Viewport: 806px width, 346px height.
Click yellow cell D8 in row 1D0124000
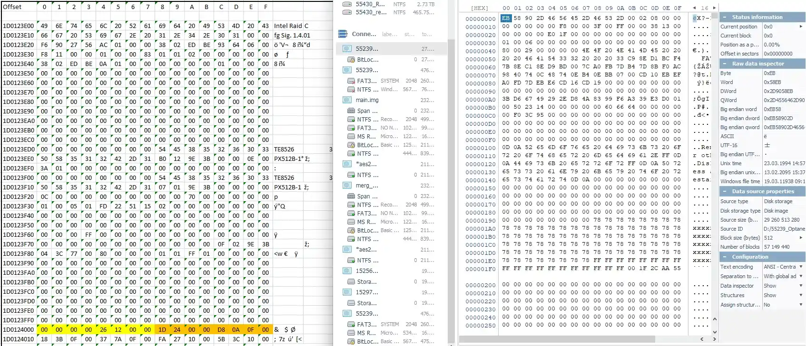click(221, 329)
